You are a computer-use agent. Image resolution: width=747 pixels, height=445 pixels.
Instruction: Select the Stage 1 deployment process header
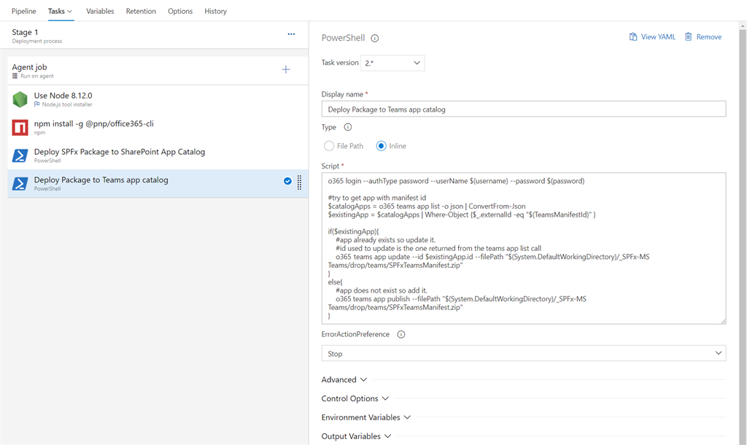(x=155, y=35)
